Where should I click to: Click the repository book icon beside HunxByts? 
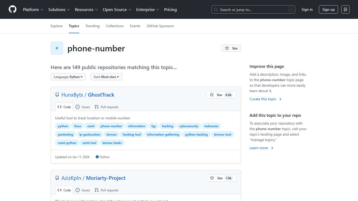pyautogui.click(x=57, y=95)
